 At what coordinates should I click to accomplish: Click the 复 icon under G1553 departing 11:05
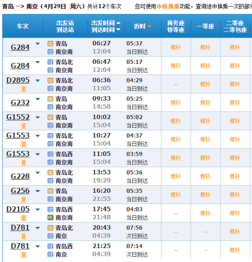23,162
